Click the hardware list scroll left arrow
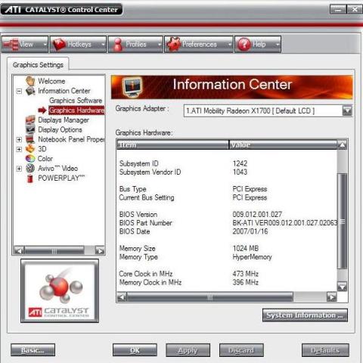 [122, 297]
